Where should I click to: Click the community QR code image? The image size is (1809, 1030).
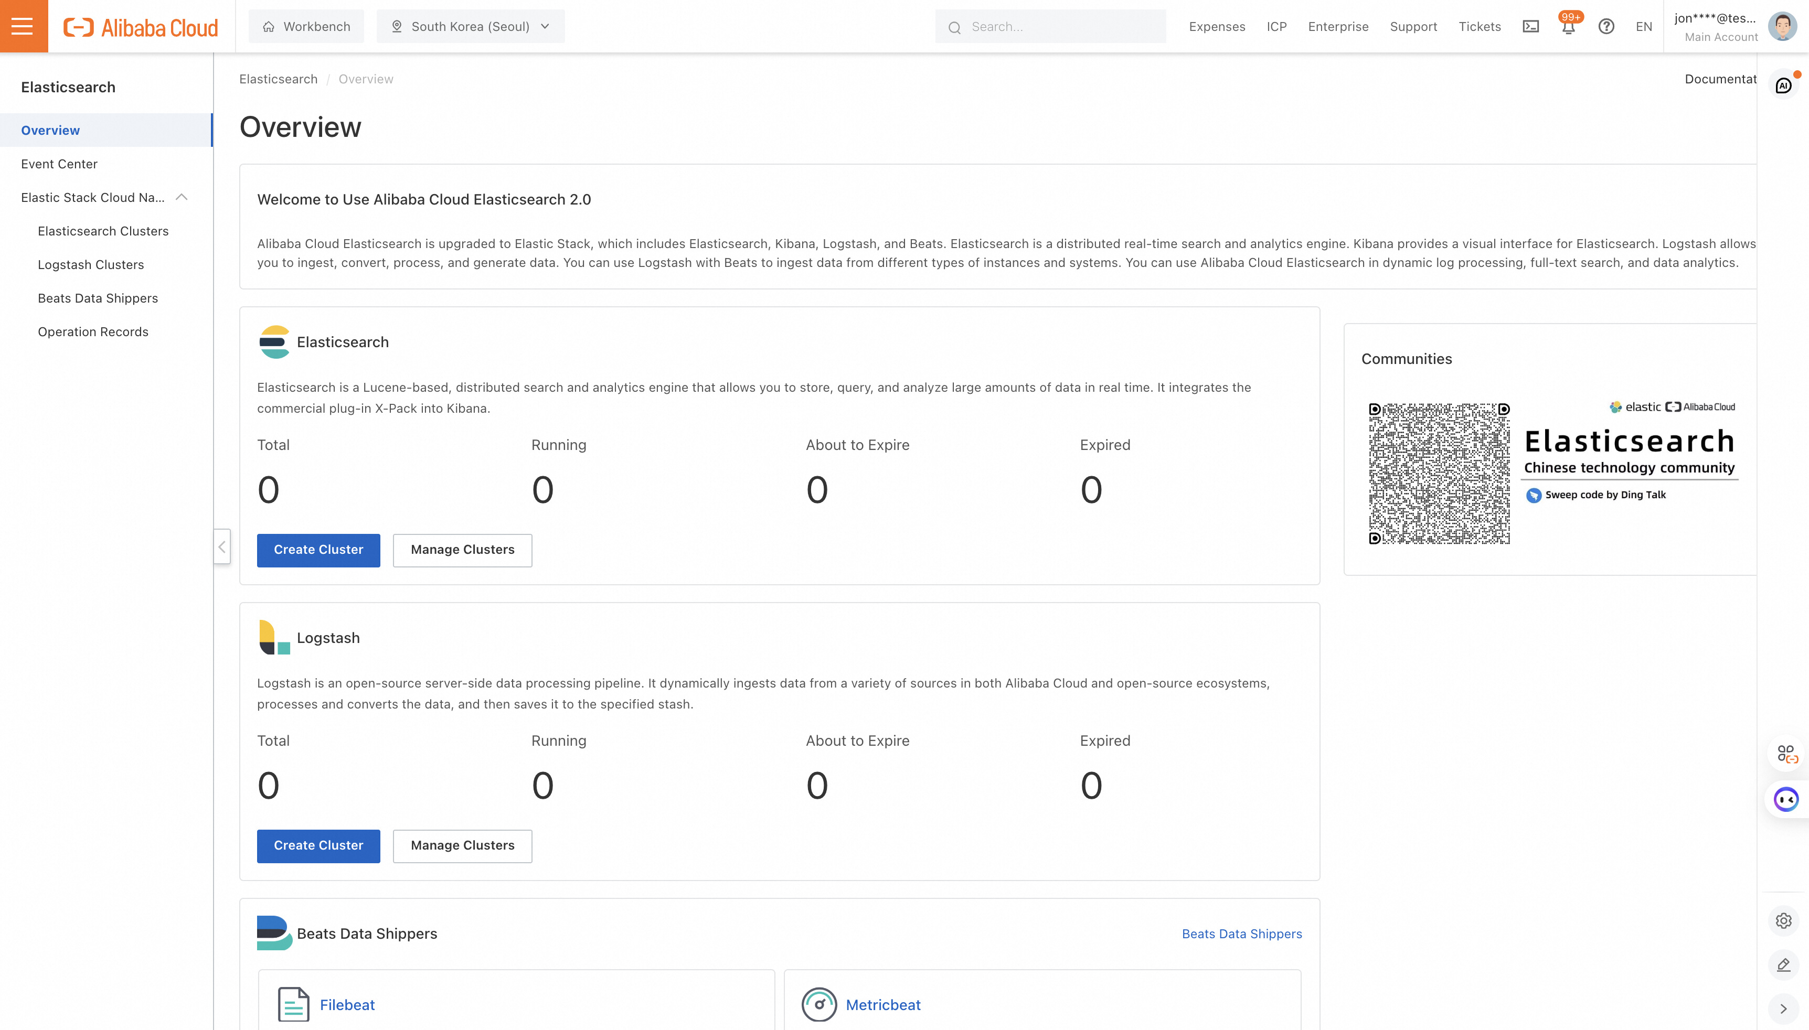1439,474
